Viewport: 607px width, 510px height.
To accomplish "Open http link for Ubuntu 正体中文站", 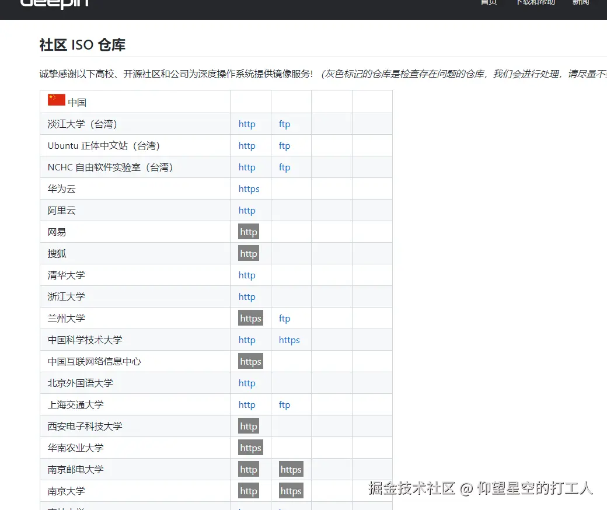I will [x=247, y=146].
